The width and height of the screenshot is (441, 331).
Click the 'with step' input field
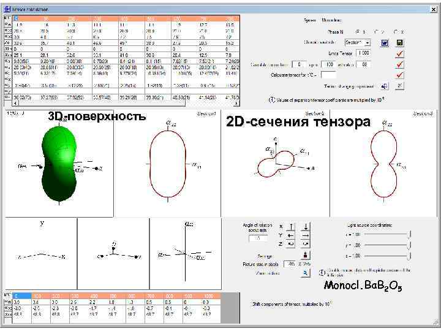(363, 64)
